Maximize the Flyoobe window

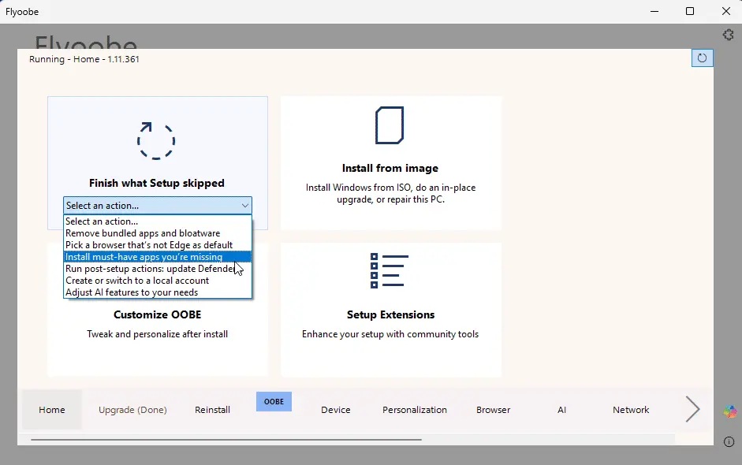pos(690,11)
